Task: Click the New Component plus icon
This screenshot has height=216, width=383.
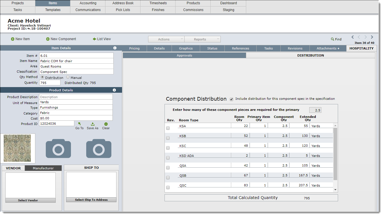Action: [x=48, y=39]
